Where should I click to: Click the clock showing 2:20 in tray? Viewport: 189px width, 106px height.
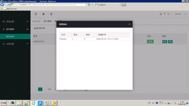pyautogui.click(x=182, y=103)
